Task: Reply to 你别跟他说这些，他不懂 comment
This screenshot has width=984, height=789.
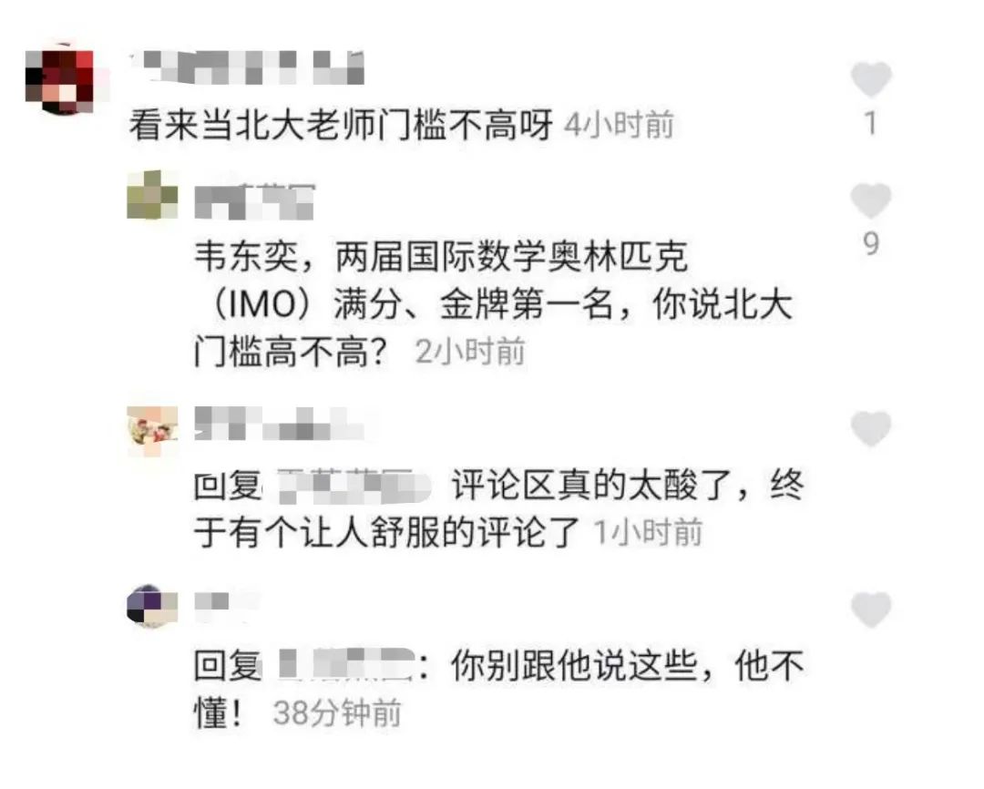Action: pos(498,689)
